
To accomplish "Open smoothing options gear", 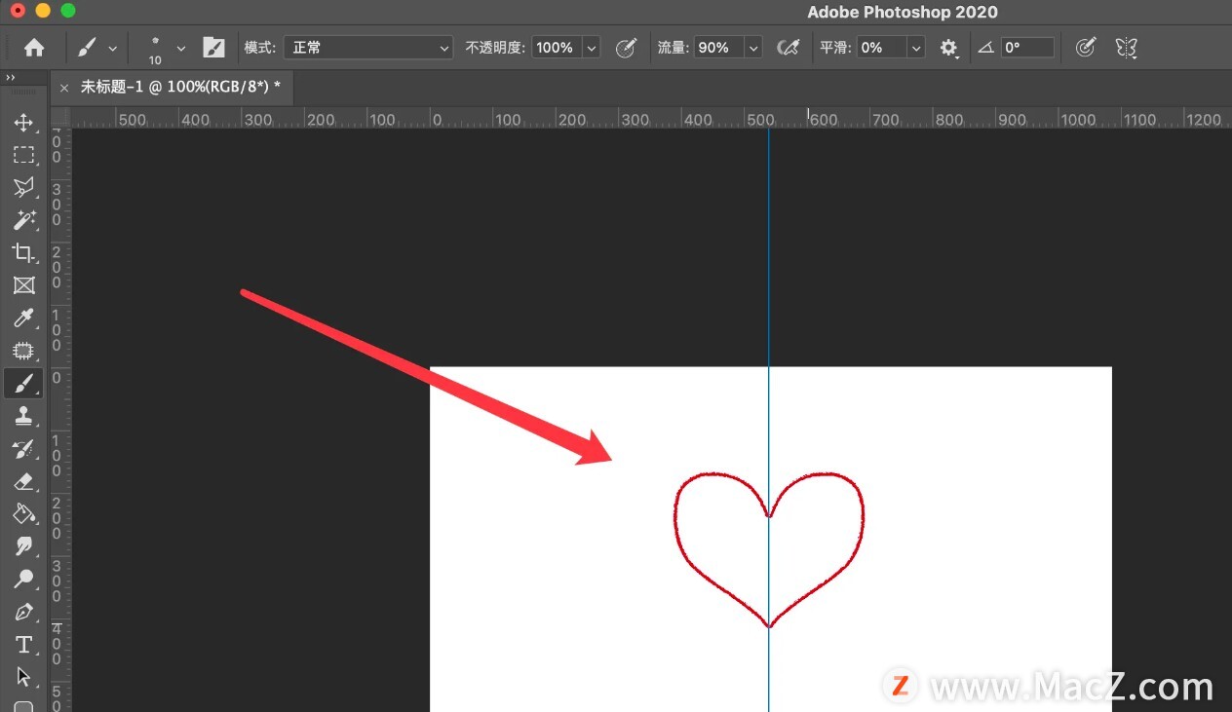I will coord(948,48).
